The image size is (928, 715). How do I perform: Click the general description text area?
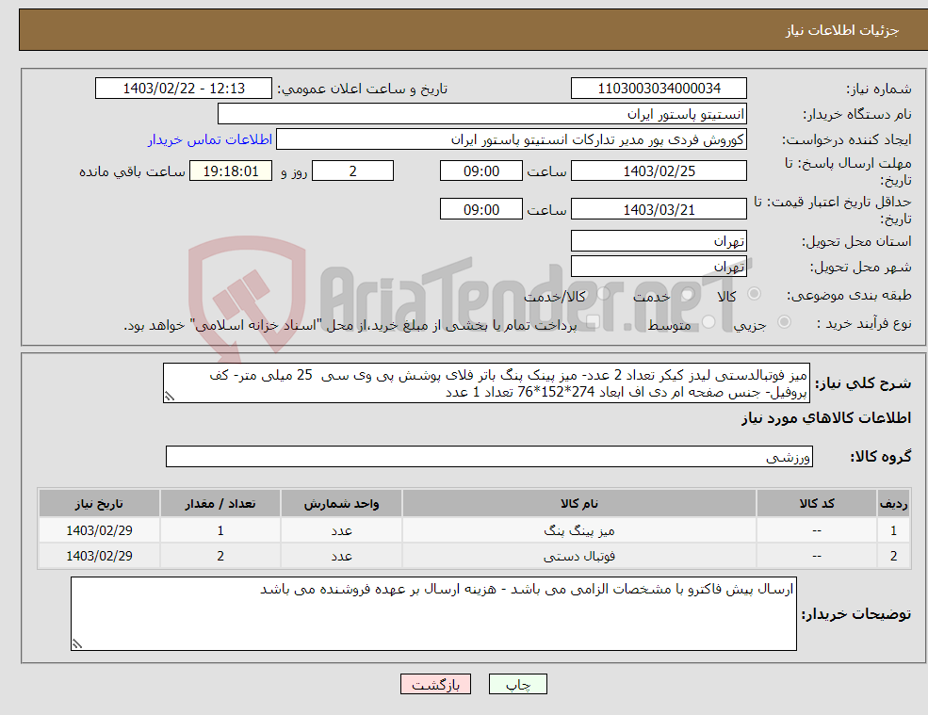pos(486,383)
